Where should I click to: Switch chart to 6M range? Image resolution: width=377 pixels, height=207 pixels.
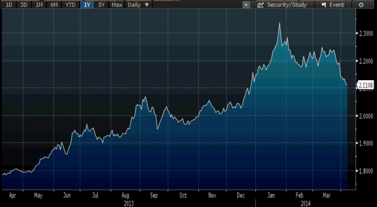pos(54,5)
